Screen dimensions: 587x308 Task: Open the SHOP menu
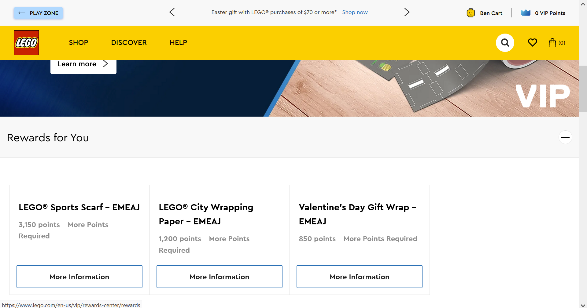coord(78,43)
